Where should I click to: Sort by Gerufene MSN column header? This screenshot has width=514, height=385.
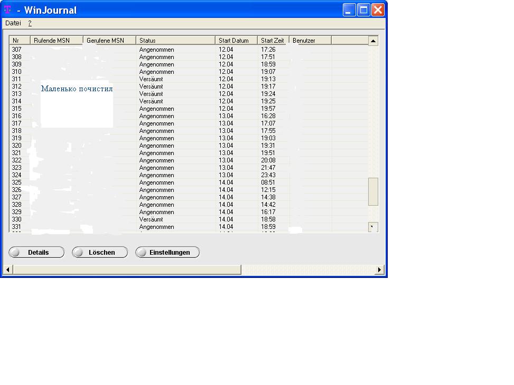(x=109, y=41)
